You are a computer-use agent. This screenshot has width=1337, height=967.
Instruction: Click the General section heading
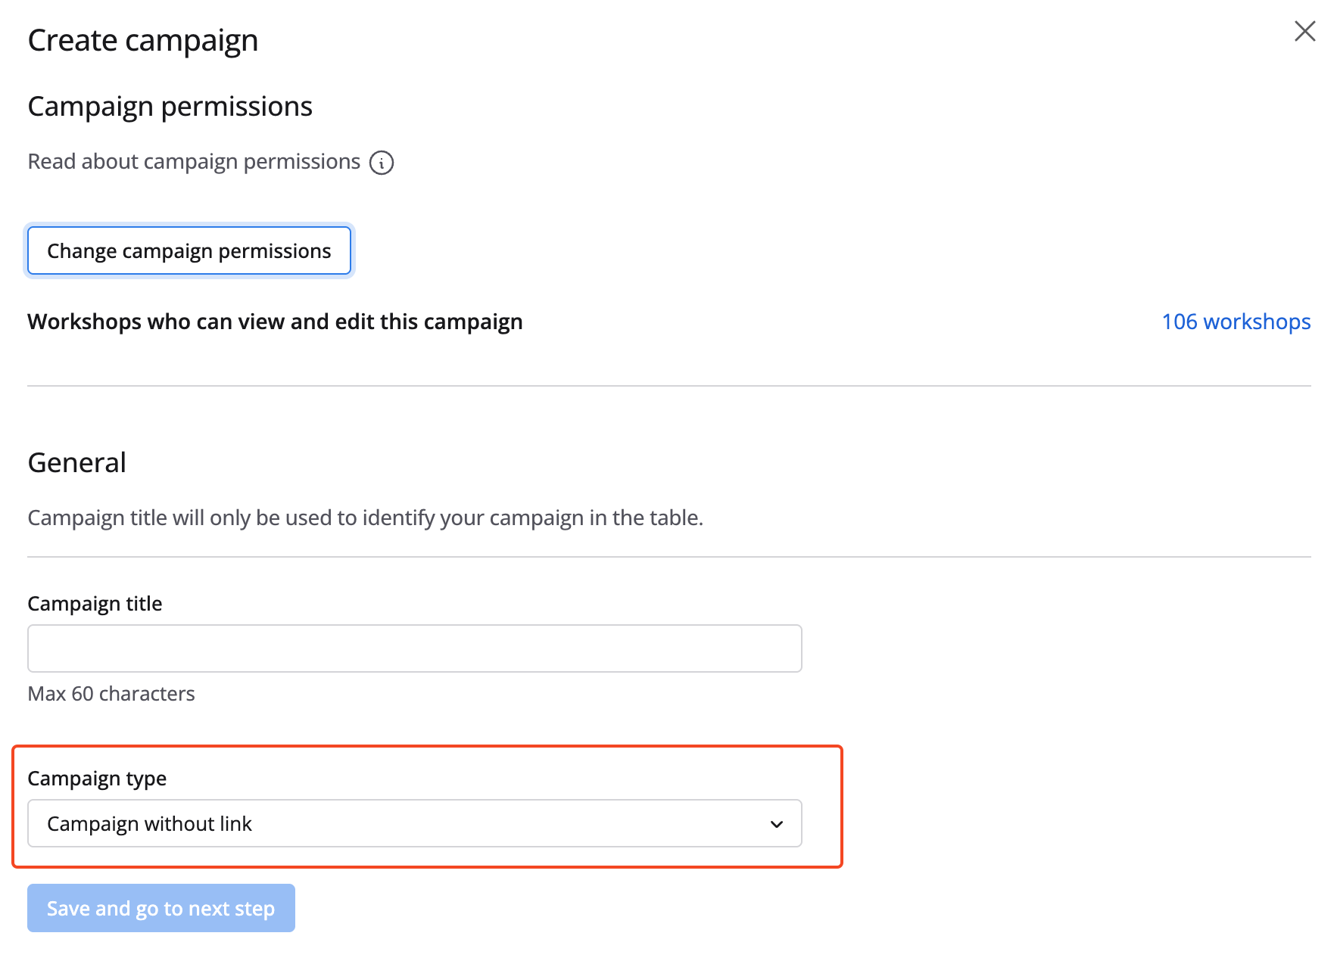pyautogui.click(x=76, y=463)
